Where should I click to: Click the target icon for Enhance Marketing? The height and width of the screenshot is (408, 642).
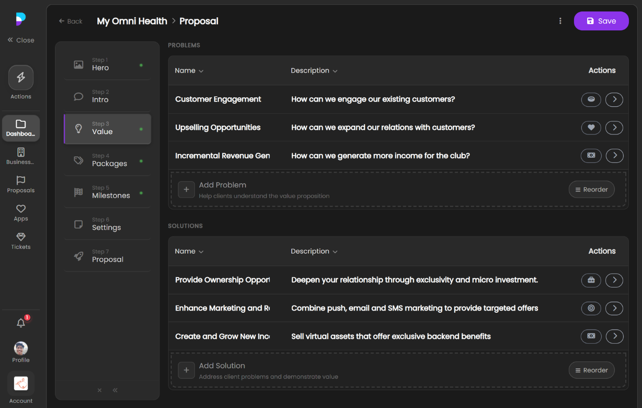pyautogui.click(x=591, y=309)
